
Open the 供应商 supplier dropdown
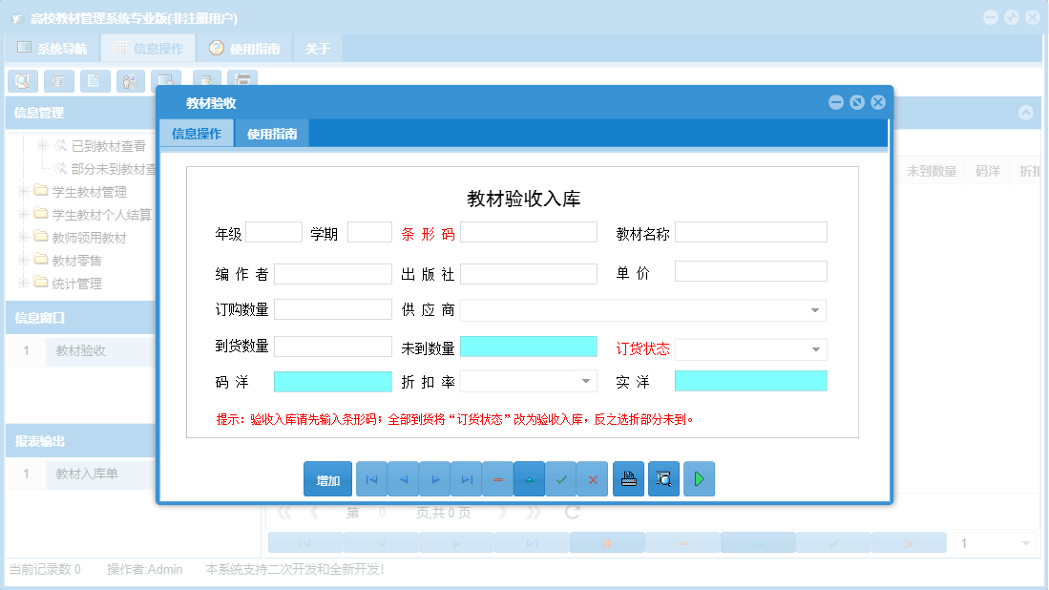[x=814, y=309]
